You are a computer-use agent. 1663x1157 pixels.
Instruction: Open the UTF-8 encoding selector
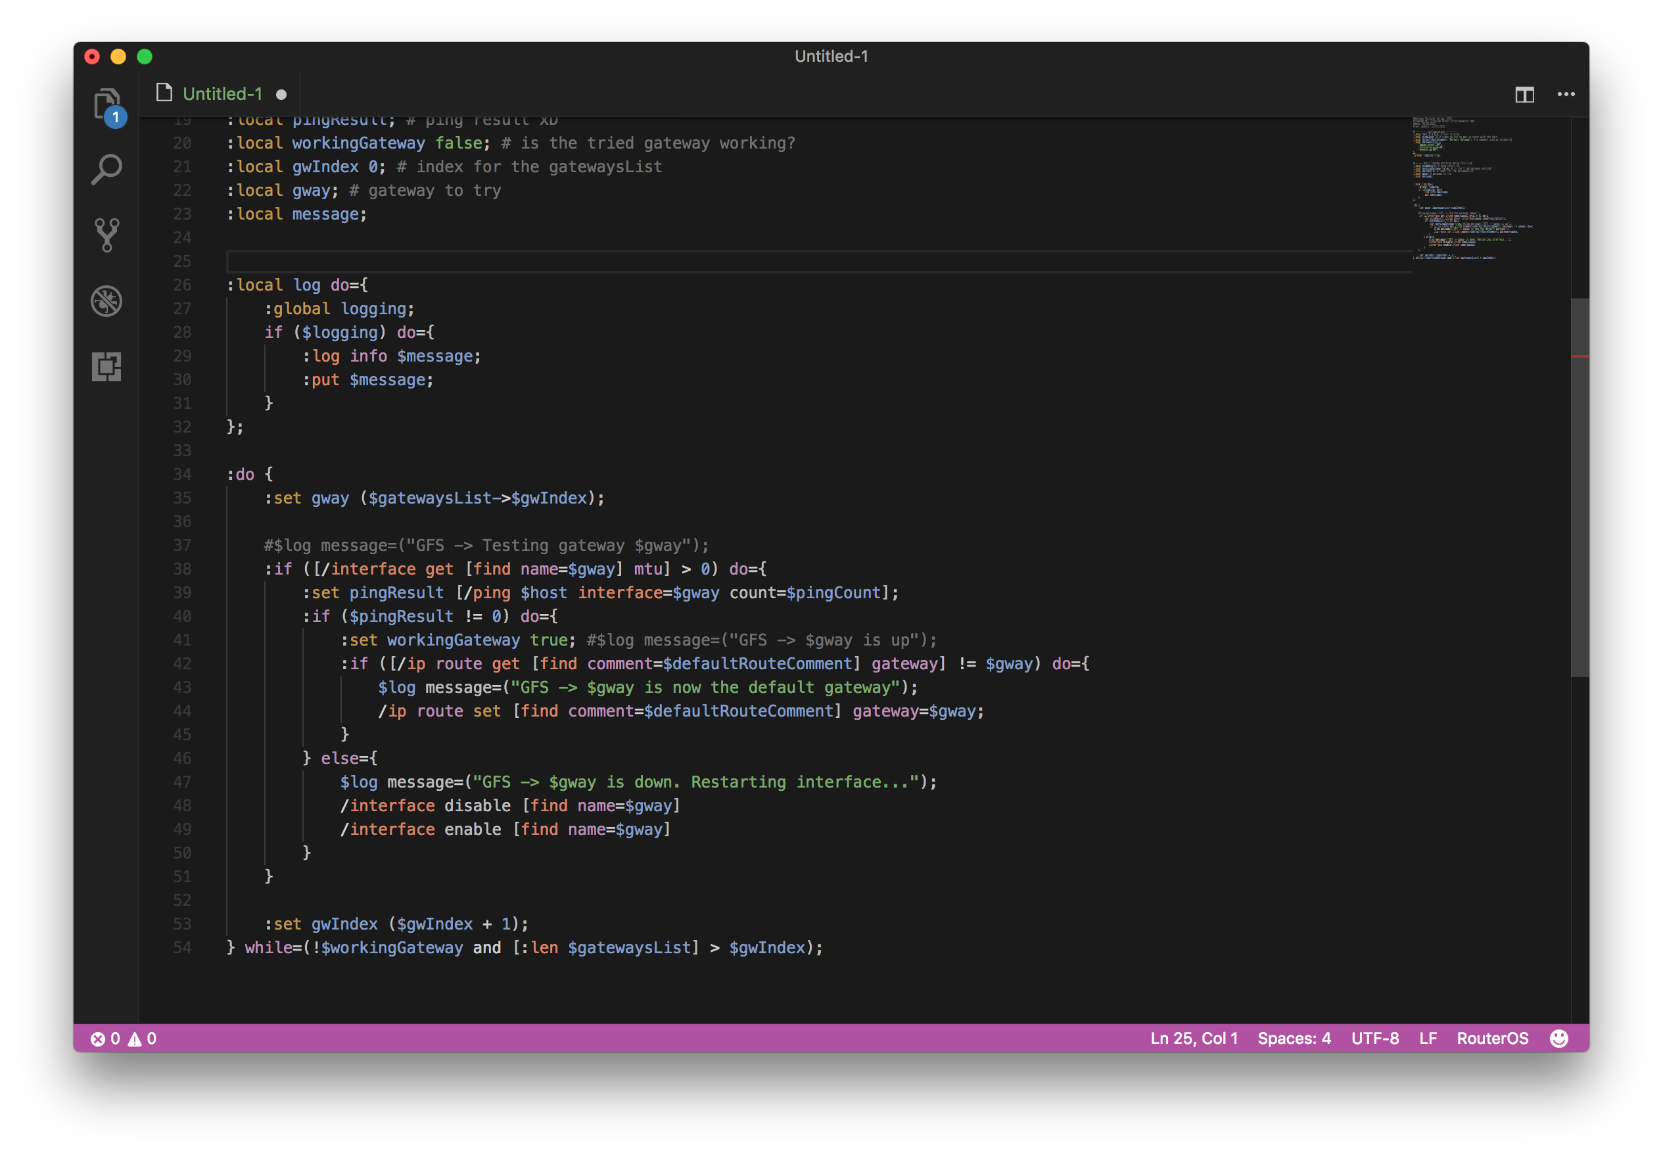(x=1374, y=1038)
